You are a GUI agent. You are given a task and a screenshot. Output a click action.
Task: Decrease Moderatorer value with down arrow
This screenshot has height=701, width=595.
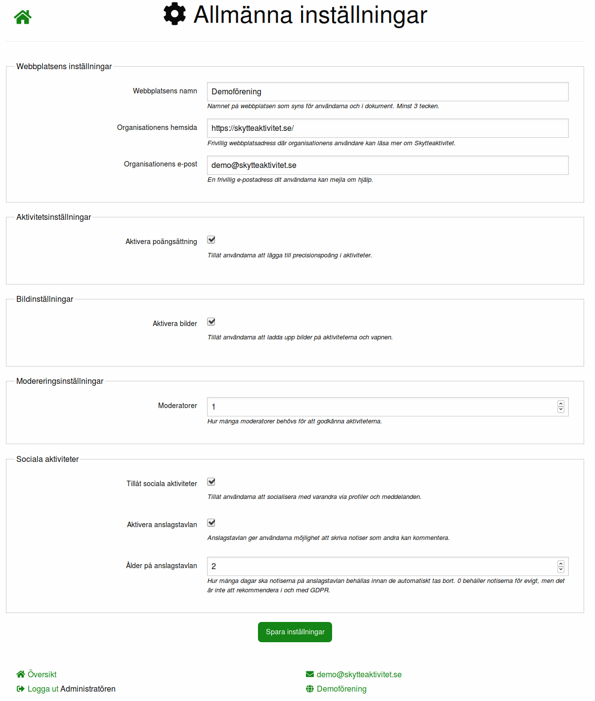561,410
